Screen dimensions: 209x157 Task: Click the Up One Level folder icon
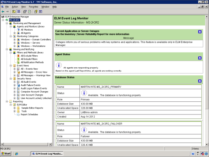point(14,12)
